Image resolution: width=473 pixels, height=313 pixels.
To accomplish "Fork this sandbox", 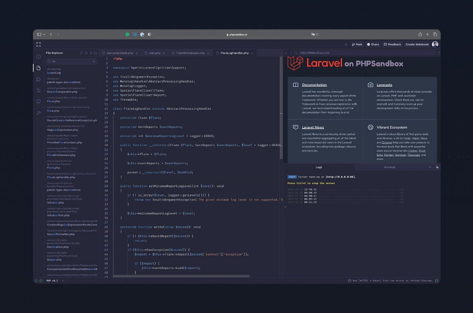I will pos(357,45).
